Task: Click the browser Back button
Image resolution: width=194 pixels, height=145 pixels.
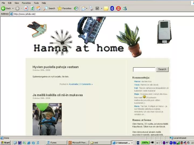Action: click(x=6, y=8)
